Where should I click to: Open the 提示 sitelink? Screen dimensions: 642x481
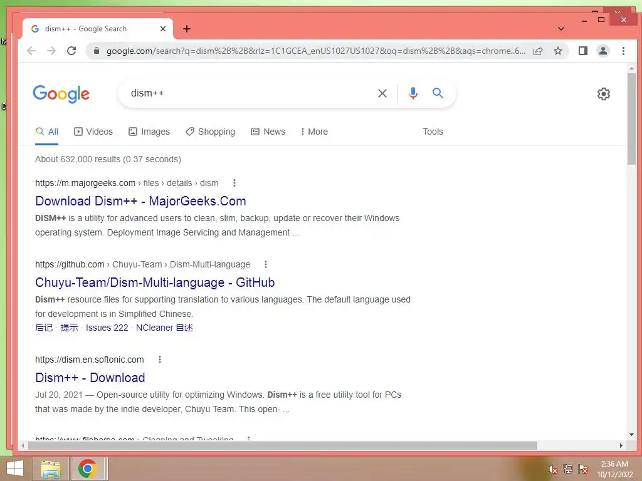click(69, 328)
